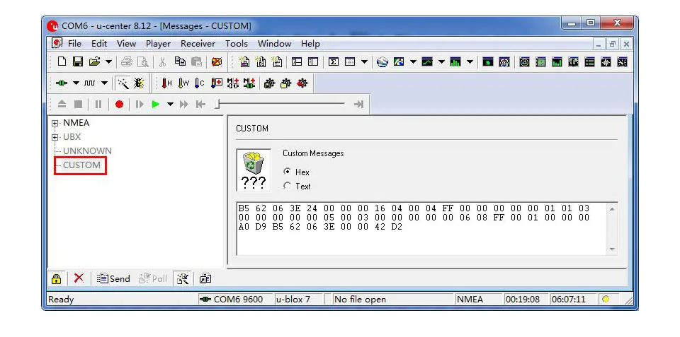The width and height of the screenshot is (680, 337).
Task: Open the Help menu
Action: 310,44
